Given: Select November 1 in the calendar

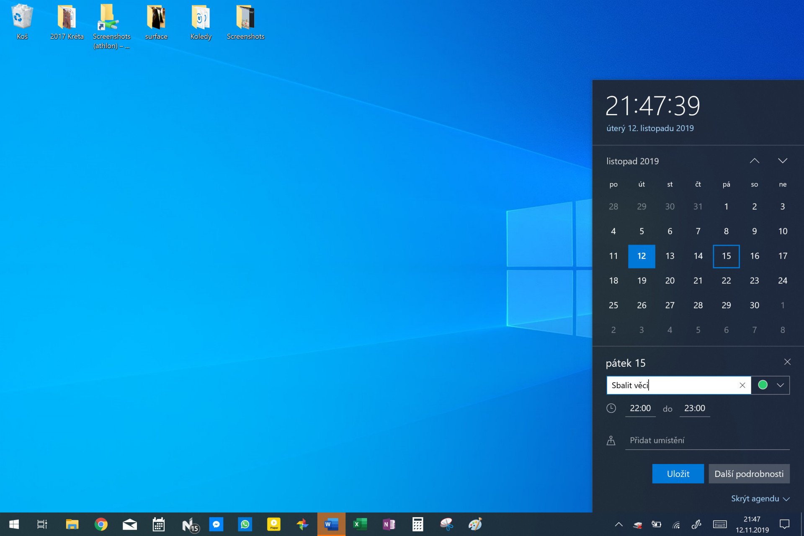Looking at the screenshot, I should [x=726, y=206].
